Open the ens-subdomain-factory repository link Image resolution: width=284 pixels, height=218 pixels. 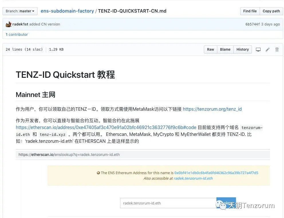click(67, 11)
